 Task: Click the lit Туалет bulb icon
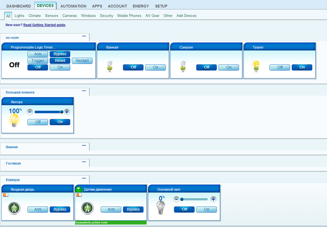[256, 66]
